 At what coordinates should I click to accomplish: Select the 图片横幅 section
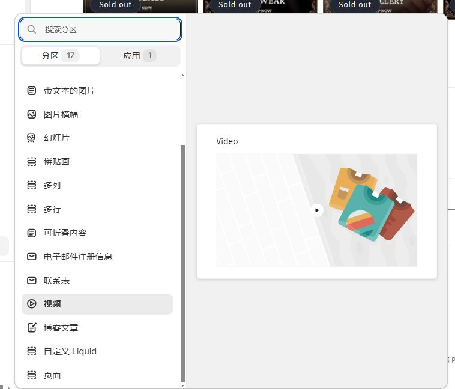click(x=97, y=114)
